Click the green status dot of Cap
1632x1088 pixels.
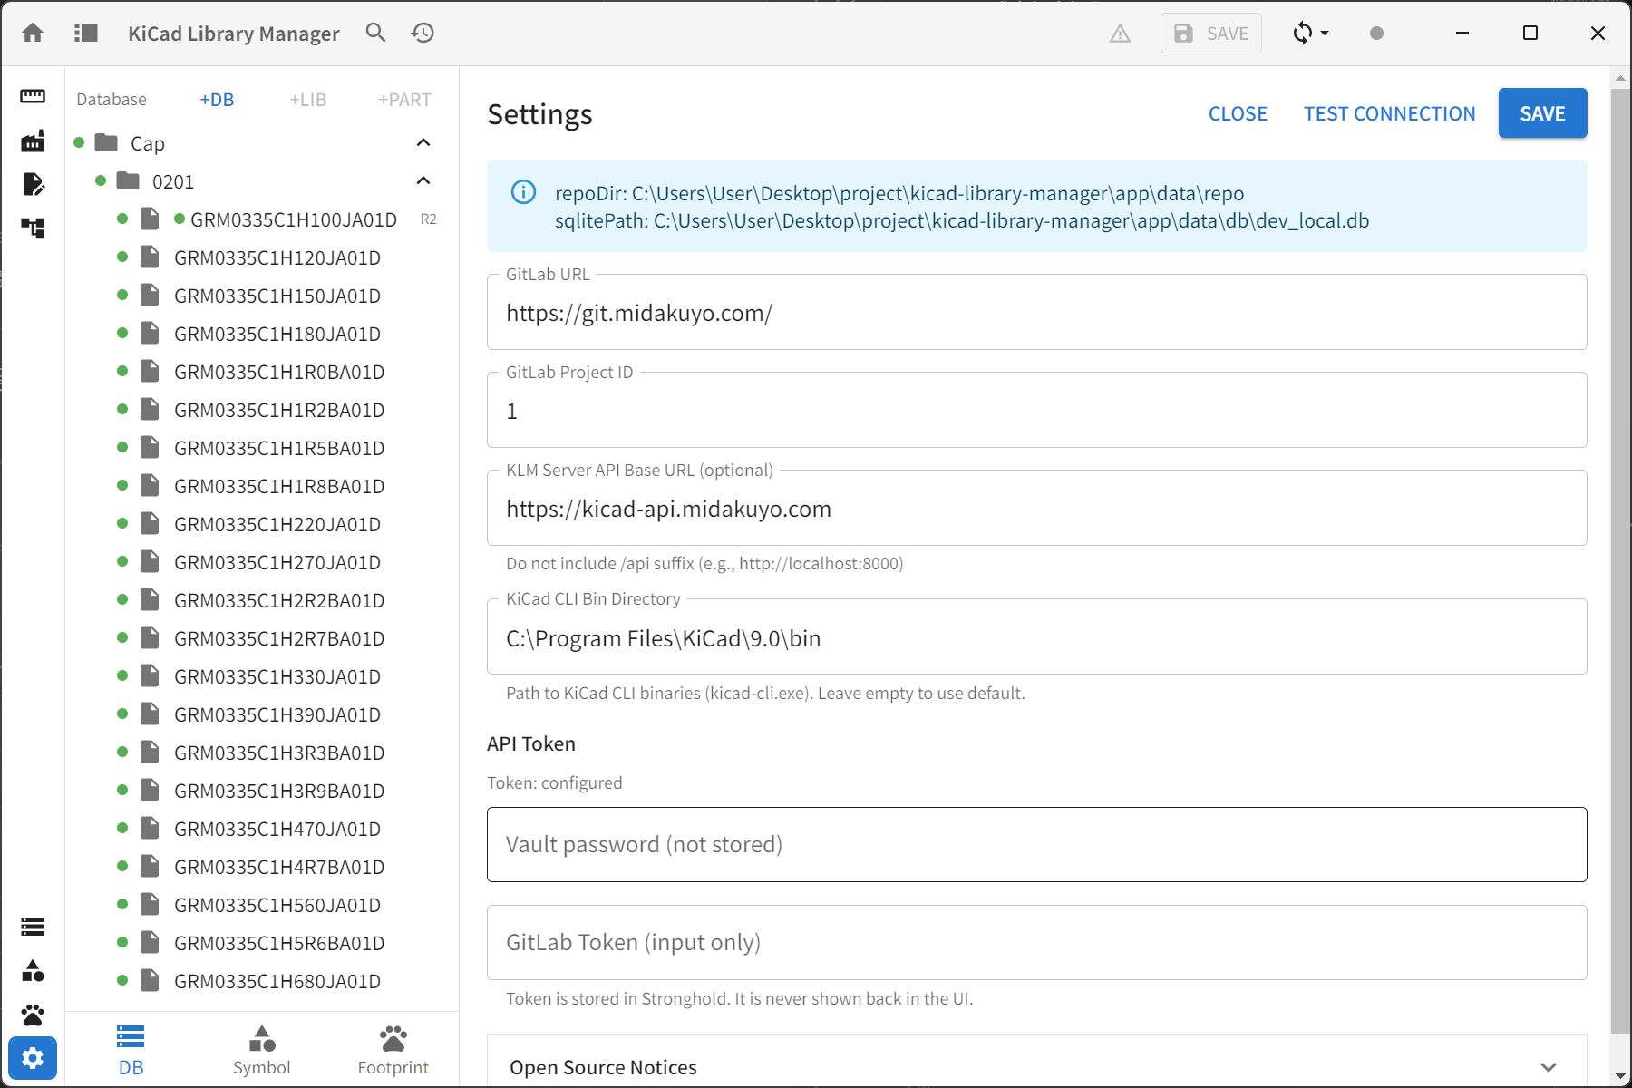tap(79, 142)
